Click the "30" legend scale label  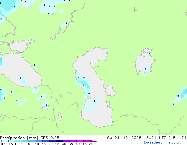coord(64,144)
